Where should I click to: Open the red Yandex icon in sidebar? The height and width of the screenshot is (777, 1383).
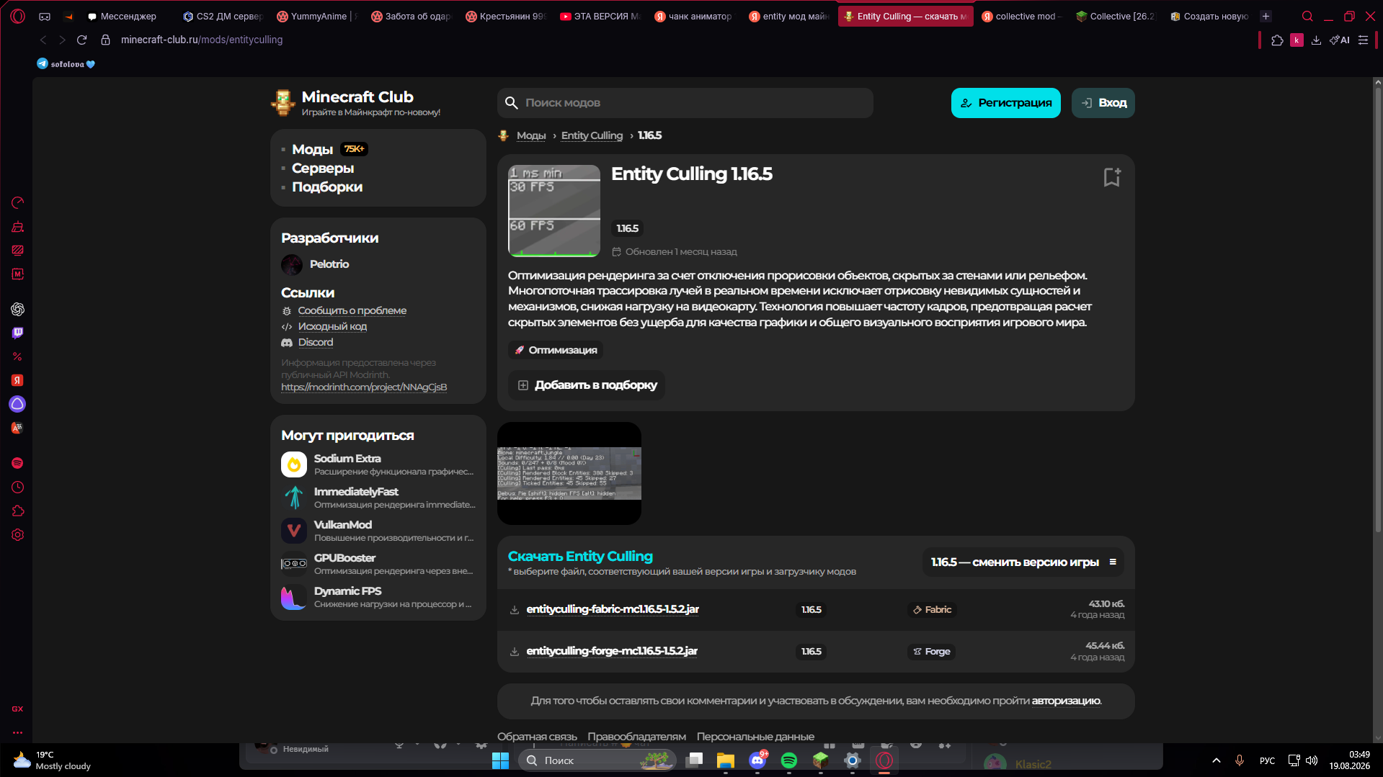[18, 380]
